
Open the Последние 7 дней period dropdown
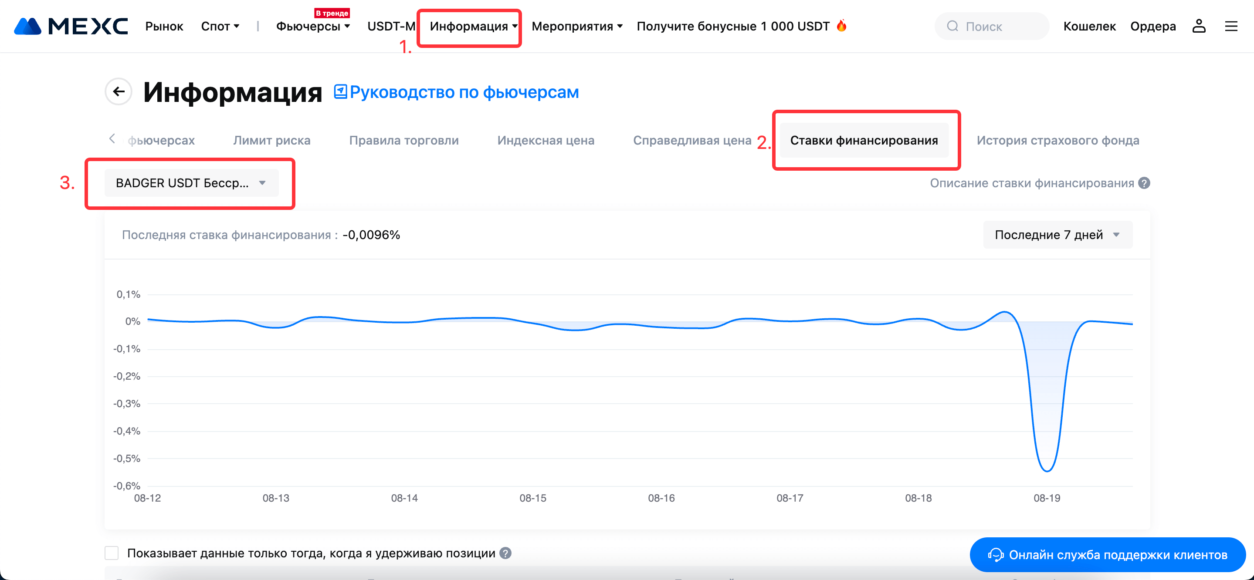click(1057, 235)
